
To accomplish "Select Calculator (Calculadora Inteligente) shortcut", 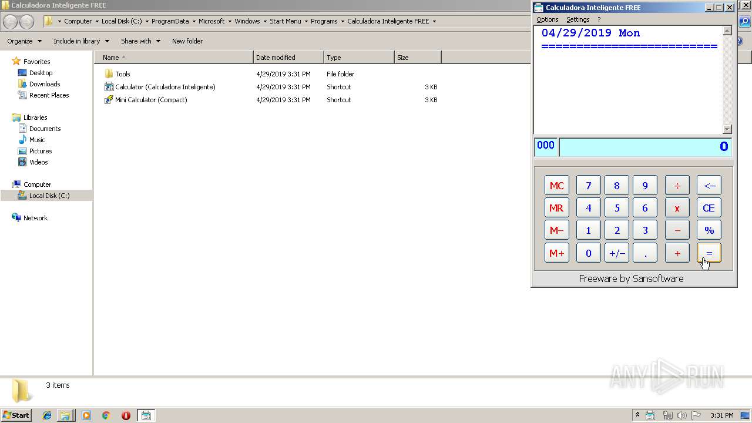I will coord(160,87).
